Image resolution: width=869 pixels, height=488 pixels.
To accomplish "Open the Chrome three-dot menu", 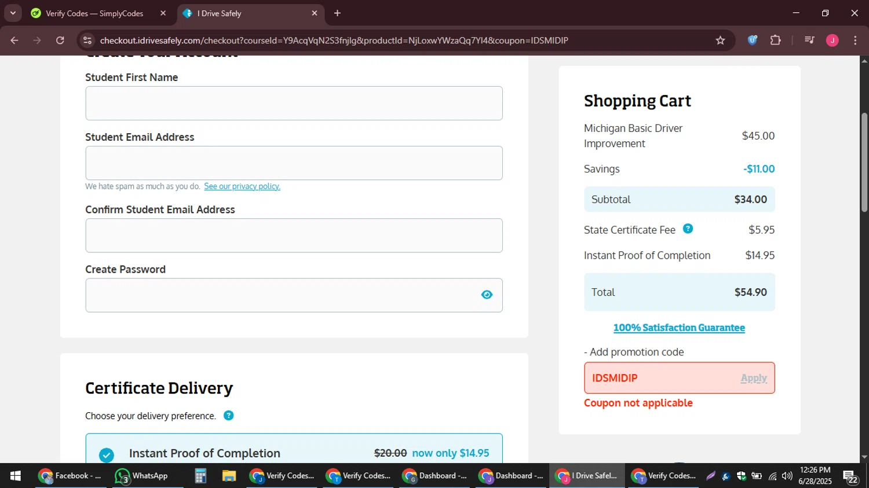I will coord(855,40).
